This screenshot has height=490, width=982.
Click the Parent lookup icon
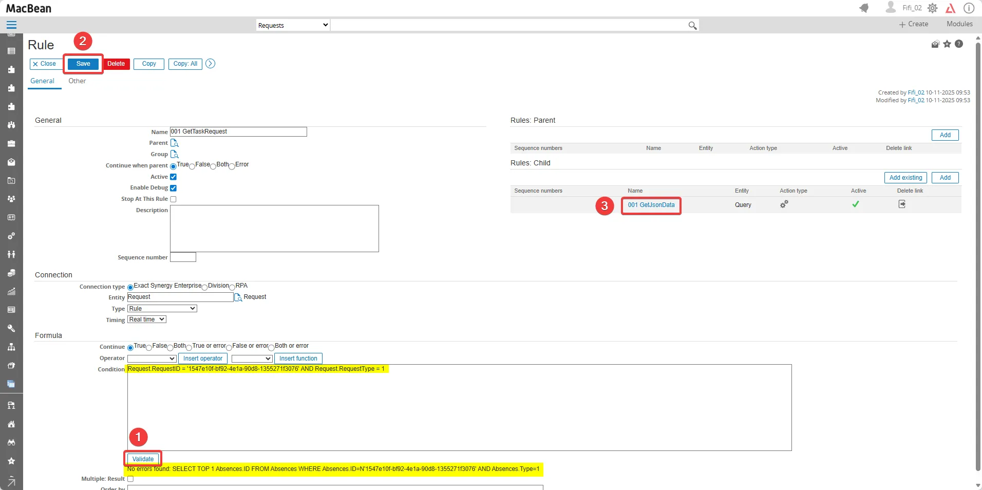coord(174,143)
